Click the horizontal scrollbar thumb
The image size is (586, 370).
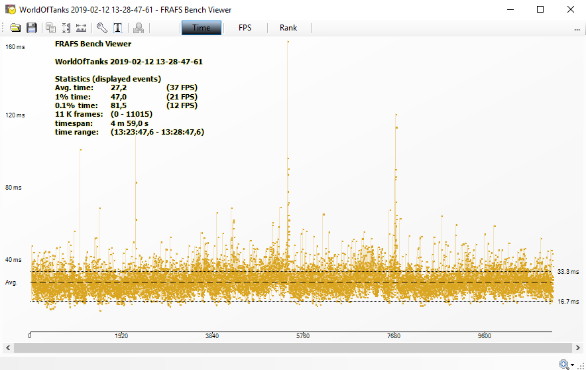292,347
